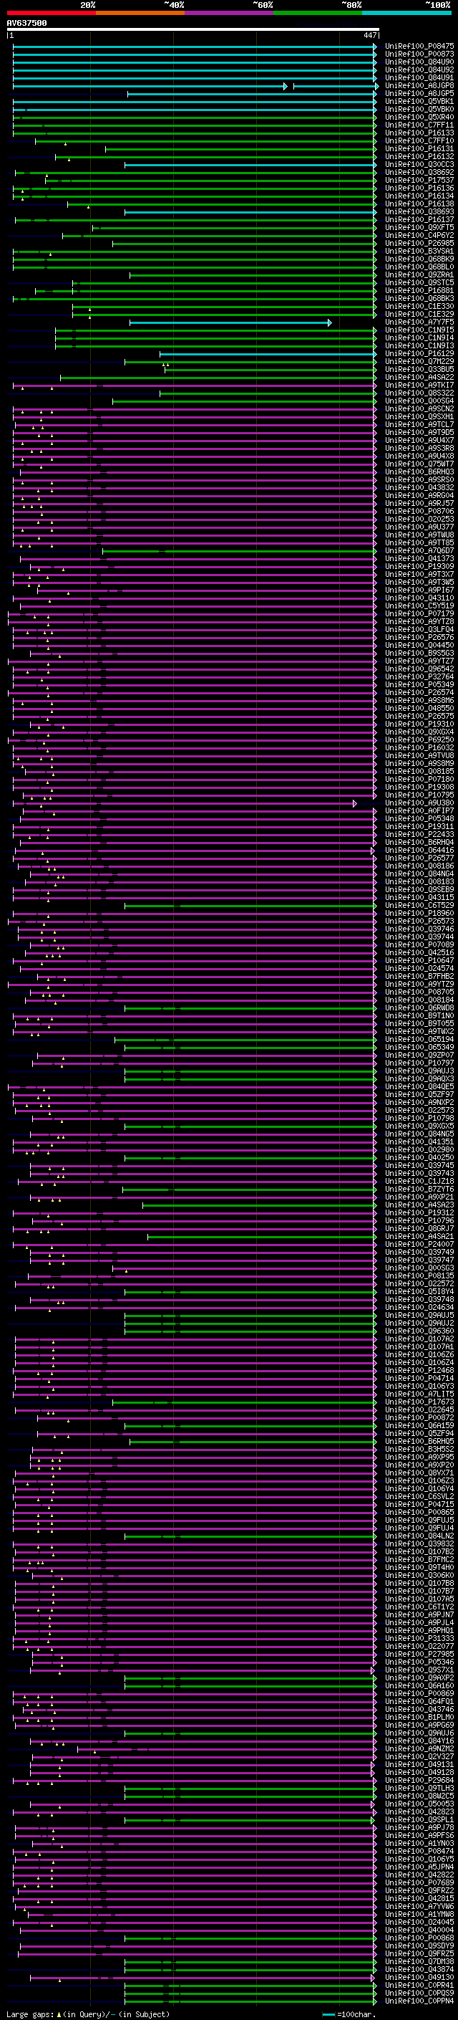Open hit UniRef100_A8JGP8
Viewport: 458px width, 2020px height.
(419, 85)
